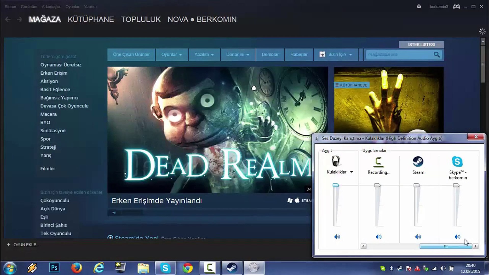Click the Kulaklıklar headphone device icon
Screen dimensions: 489x275
tap(336, 161)
